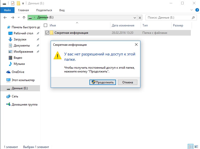Open the Загрузки folder in sidebar
The image size is (200, 149).
(20, 39)
